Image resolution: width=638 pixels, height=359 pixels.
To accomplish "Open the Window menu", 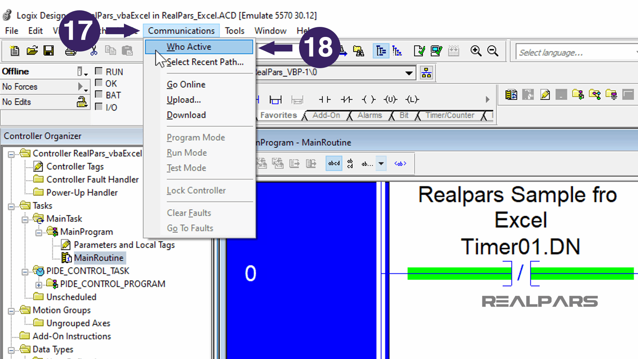I will (270, 31).
